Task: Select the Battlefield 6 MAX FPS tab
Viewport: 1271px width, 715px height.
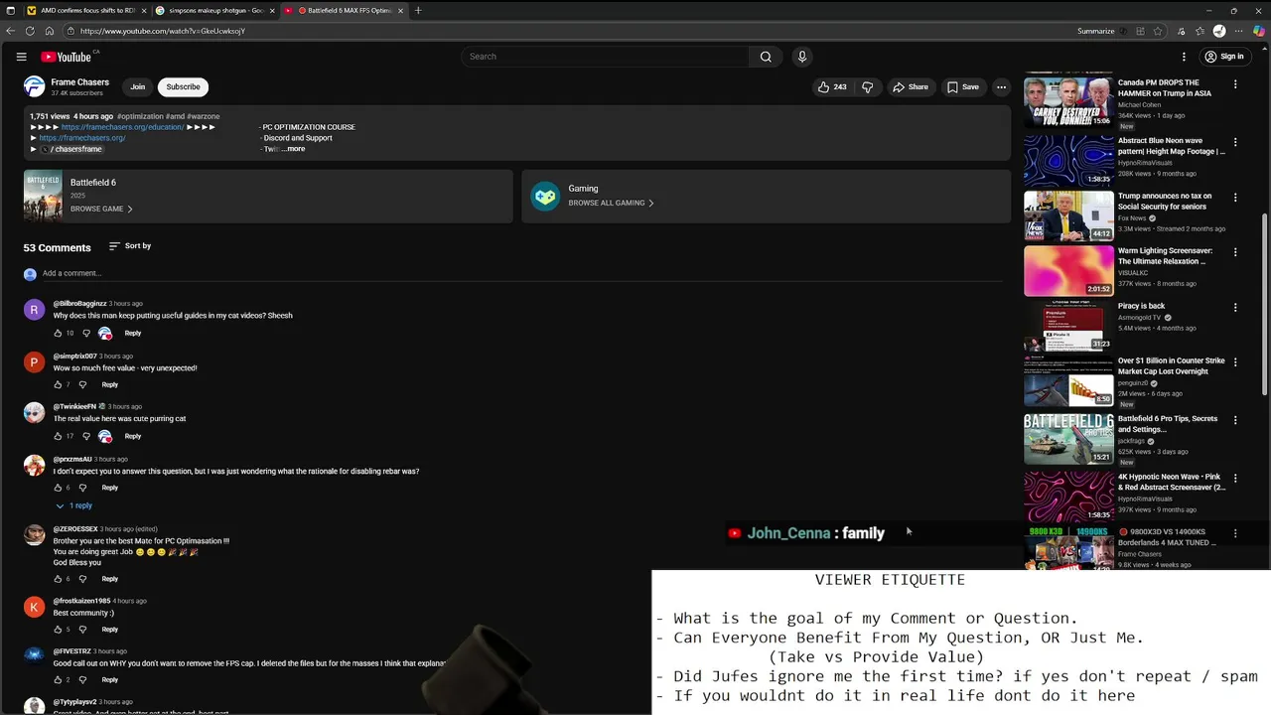Action: click(x=345, y=11)
